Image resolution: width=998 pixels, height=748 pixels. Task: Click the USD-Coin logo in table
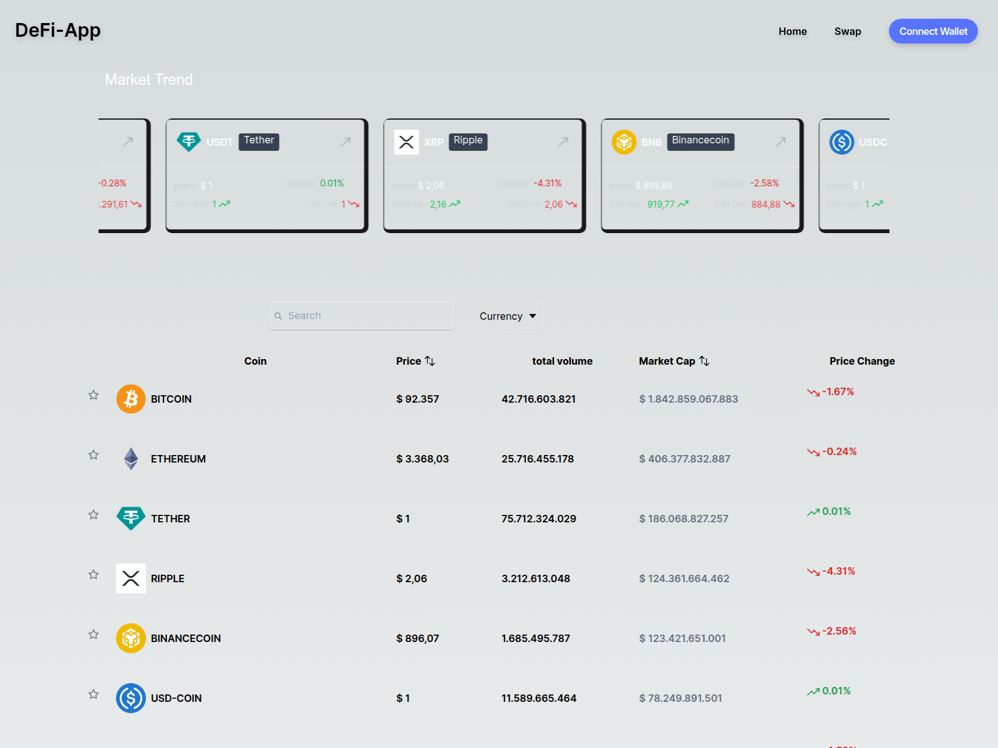131,698
